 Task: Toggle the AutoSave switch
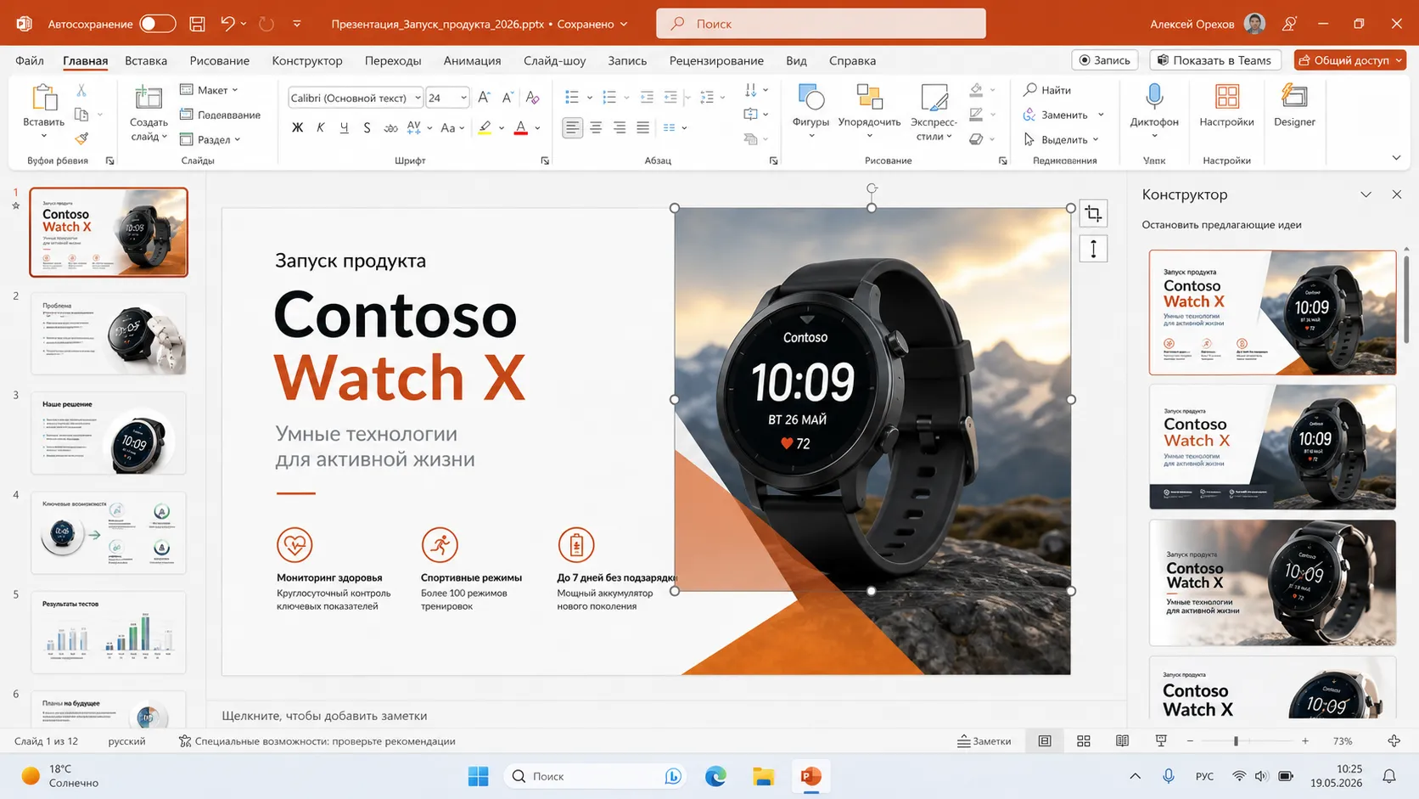(158, 24)
